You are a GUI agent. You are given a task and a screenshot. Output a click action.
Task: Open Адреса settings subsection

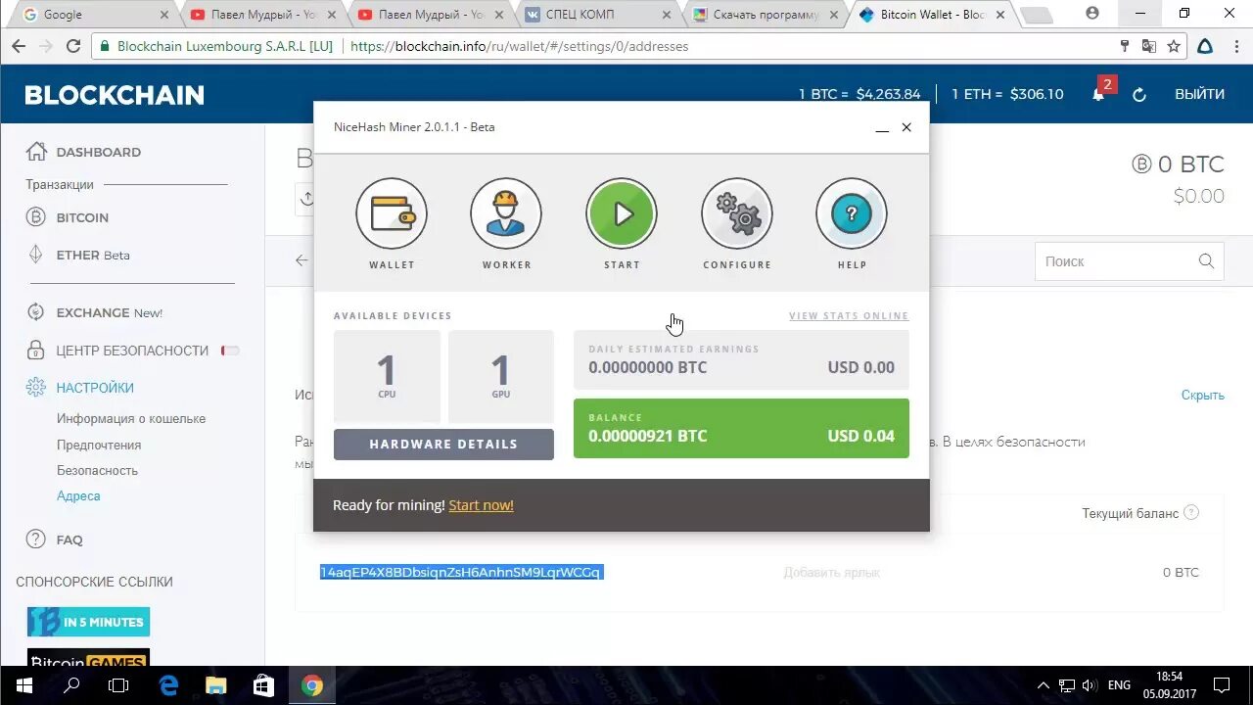(78, 495)
